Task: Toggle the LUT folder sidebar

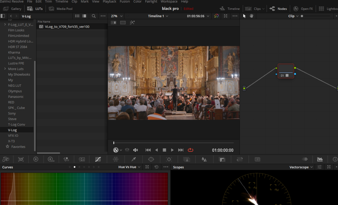Action: [3, 16]
